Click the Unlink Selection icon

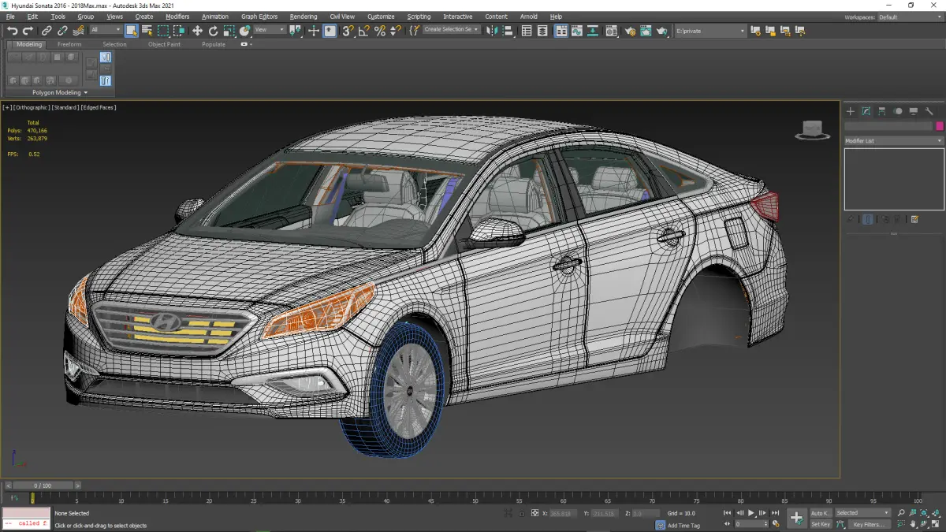click(62, 31)
